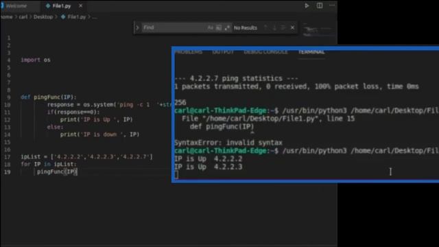This screenshot has width=439, height=247.
Task: Open the File1.py breadcrumb item
Action: tap(77, 16)
